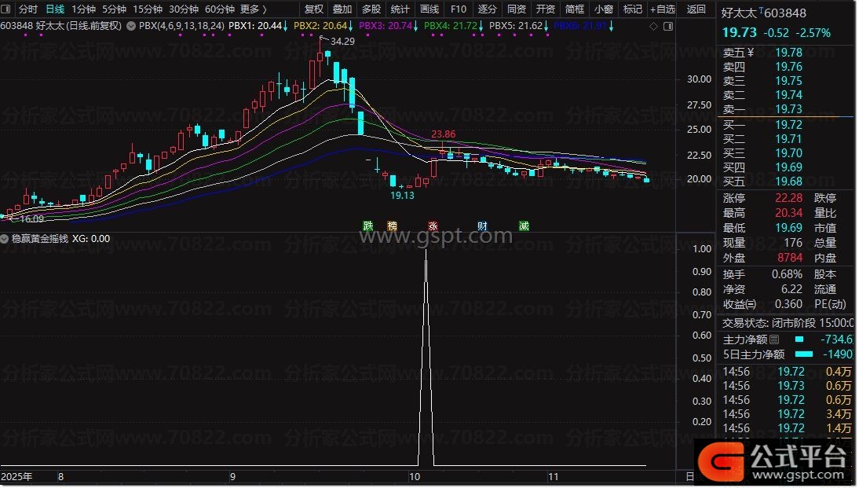The height and width of the screenshot is (488, 859).
Task: Select the 60分钟 timeframe tab
Action: click(219, 9)
